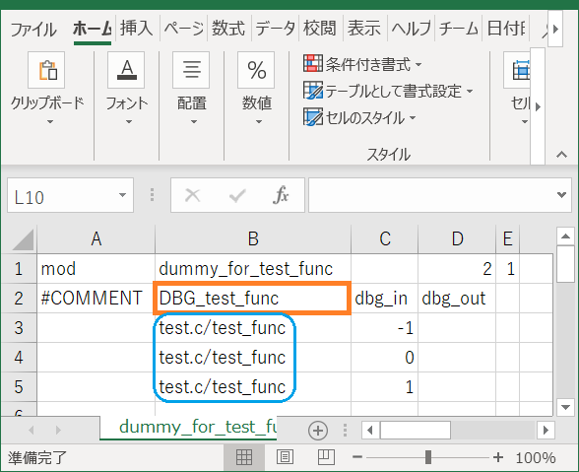Screen dimensions: 579x472
Task: Click the zoom in plus button
Action: click(x=498, y=457)
